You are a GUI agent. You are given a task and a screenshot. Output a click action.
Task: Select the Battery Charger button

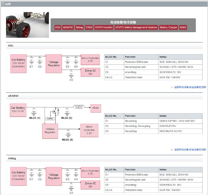coord(168,28)
